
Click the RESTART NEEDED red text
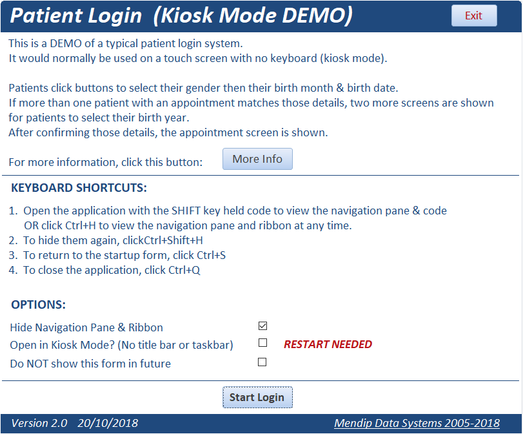[x=328, y=344]
